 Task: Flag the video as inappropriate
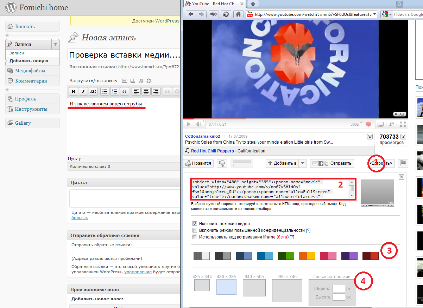click(403, 163)
